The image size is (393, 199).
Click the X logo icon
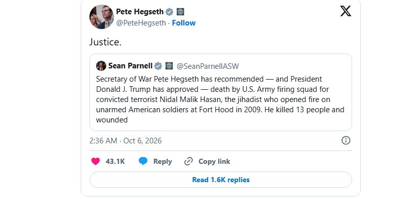(345, 11)
